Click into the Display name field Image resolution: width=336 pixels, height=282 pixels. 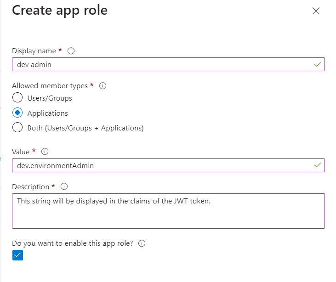pos(168,64)
